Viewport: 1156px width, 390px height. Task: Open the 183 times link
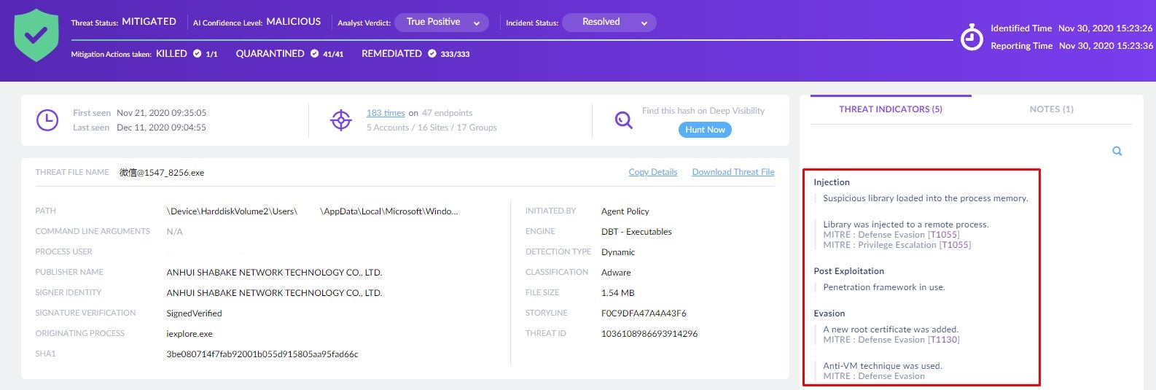[x=385, y=113]
